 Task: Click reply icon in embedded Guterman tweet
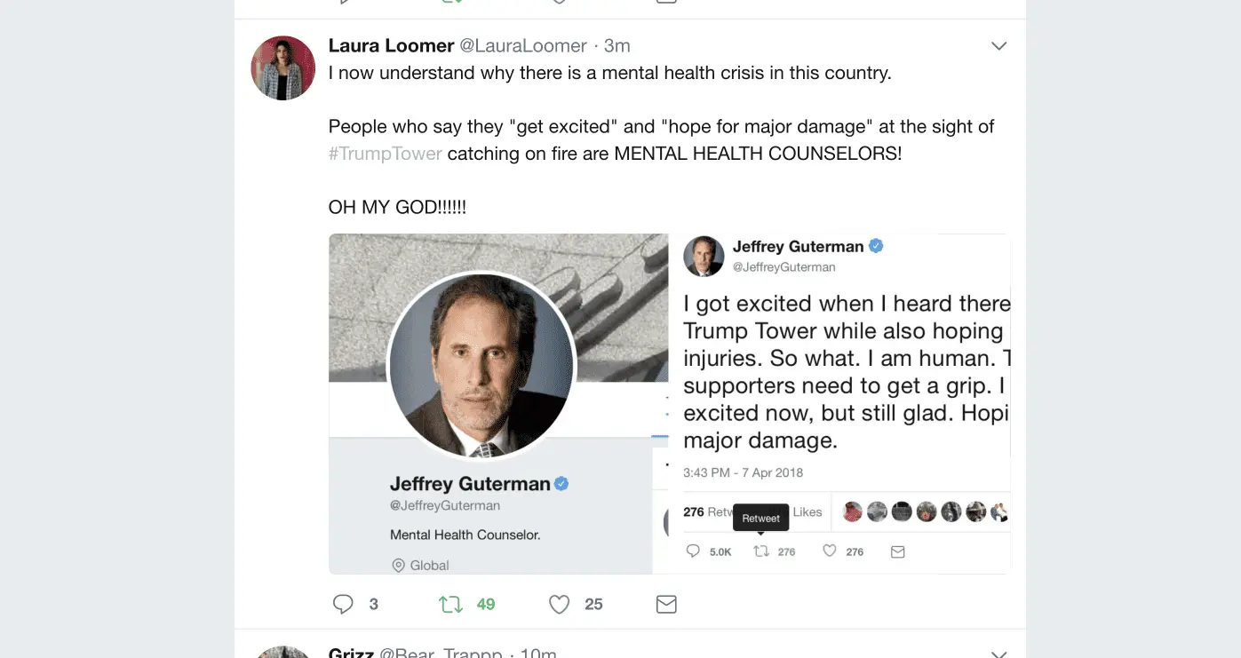point(694,551)
